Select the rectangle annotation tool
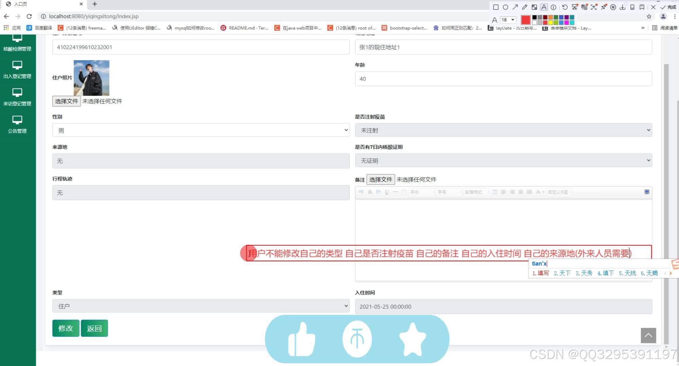The width and height of the screenshot is (679, 366). [496, 7]
